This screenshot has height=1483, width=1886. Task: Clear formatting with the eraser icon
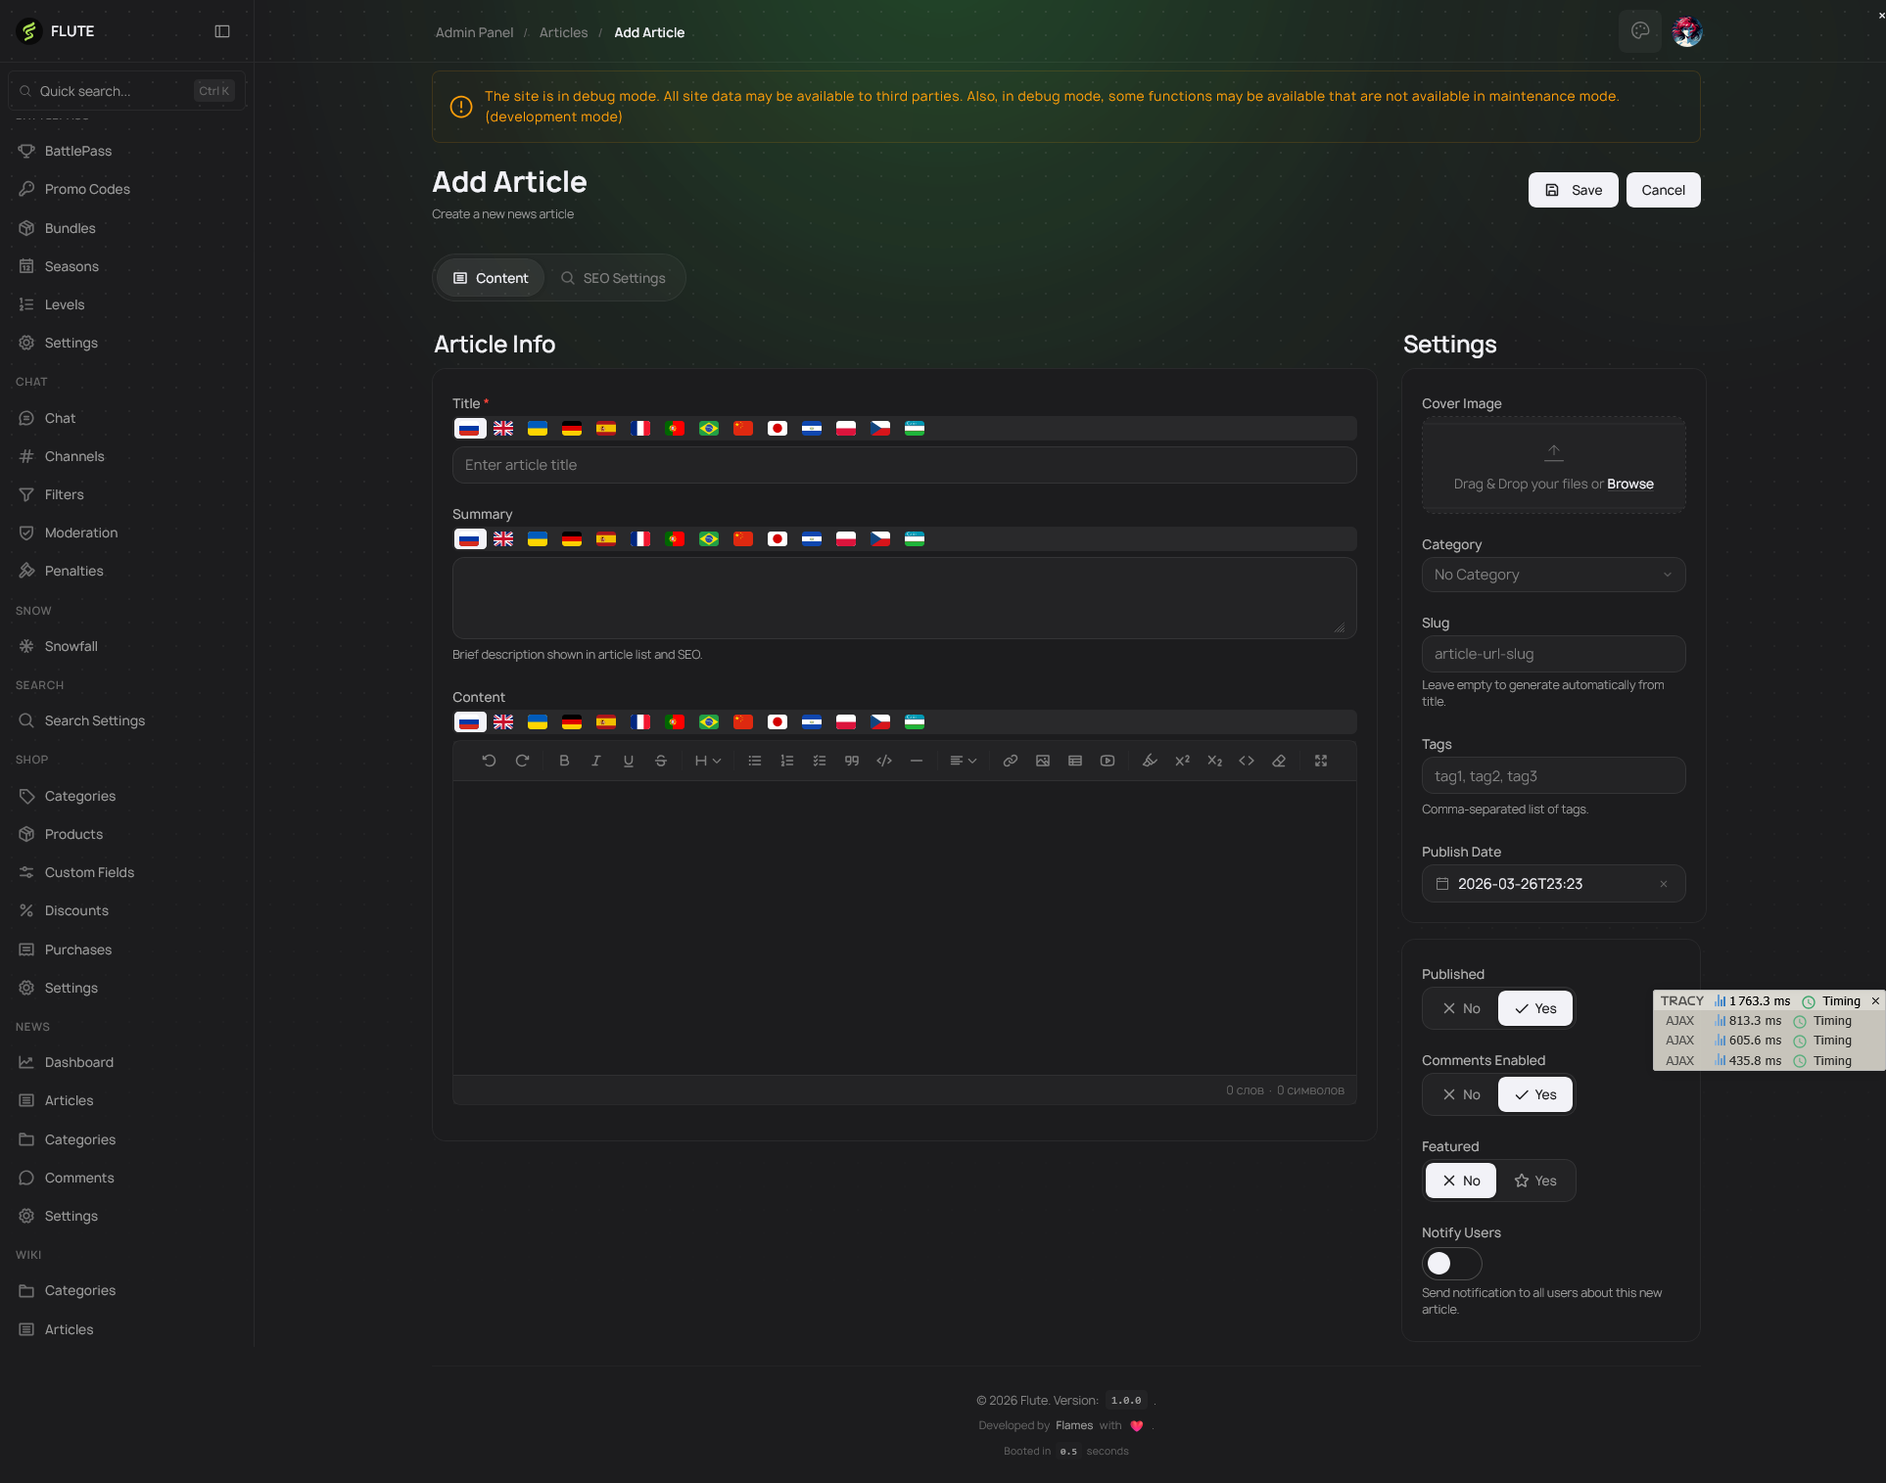pos(1278,761)
